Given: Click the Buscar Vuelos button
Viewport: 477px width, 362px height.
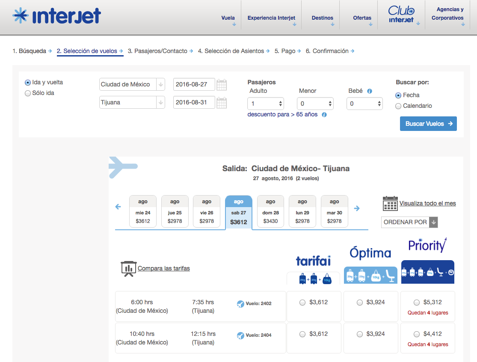Looking at the screenshot, I should click(x=428, y=124).
